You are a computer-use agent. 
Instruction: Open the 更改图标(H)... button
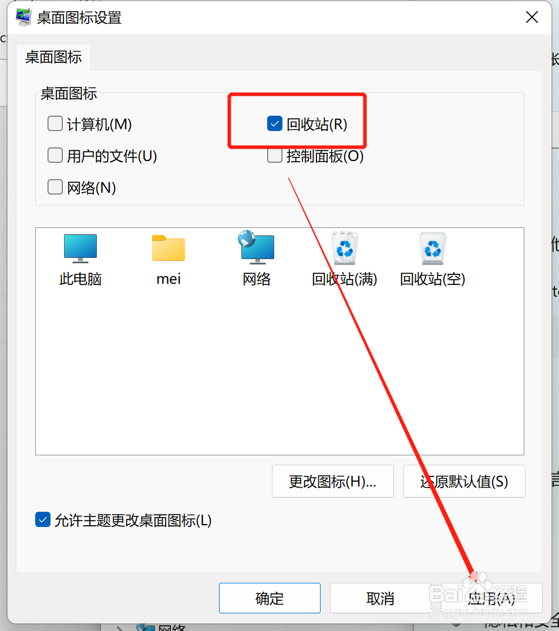[332, 481]
